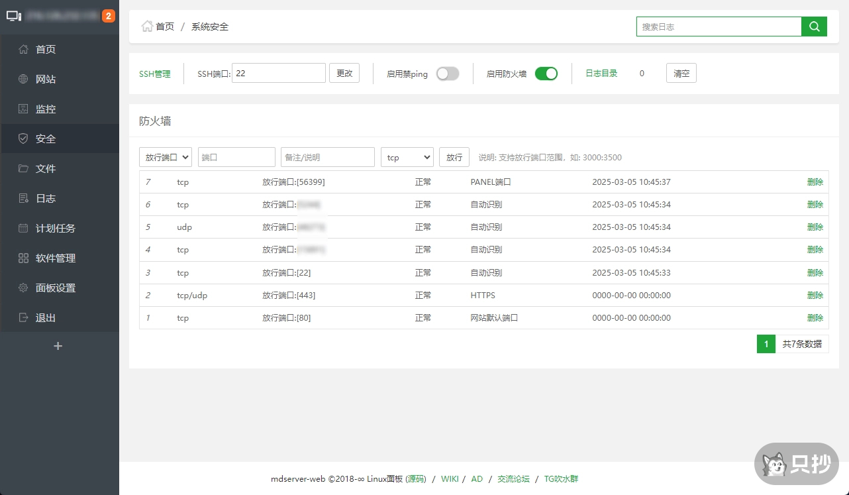Image resolution: width=849 pixels, height=495 pixels.
Task: Click the 更改 button next to SSH port
Action: tap(344, 74)
